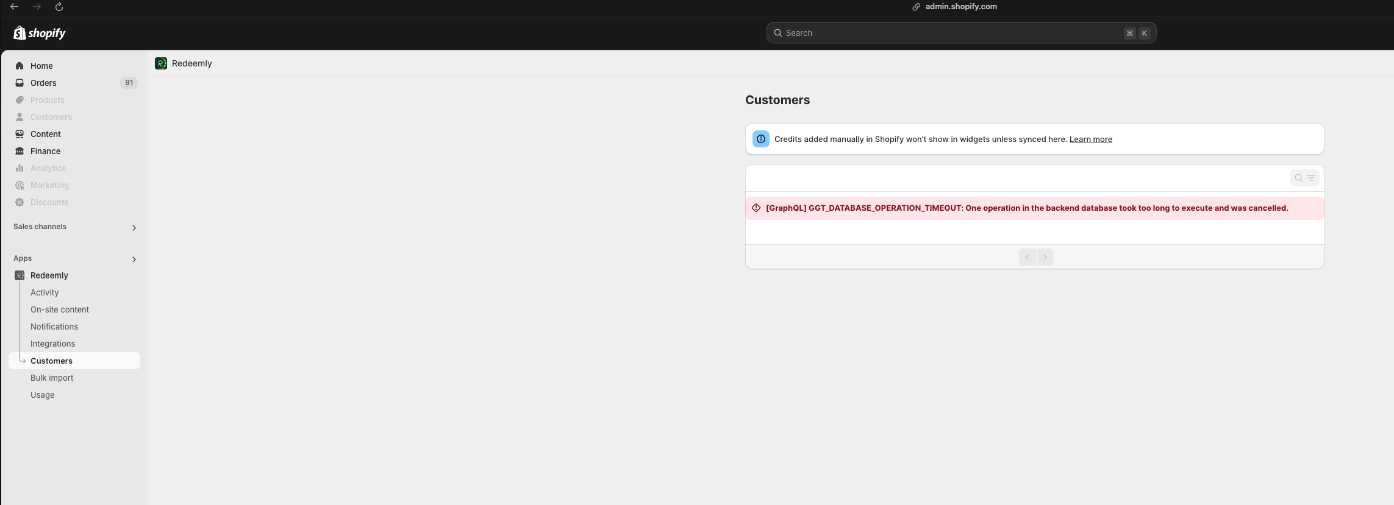Click the browser reload icon
This screenshot has height=505, width=1394.
(59, 7)
